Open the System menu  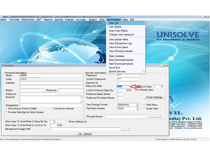coord(93,20)
